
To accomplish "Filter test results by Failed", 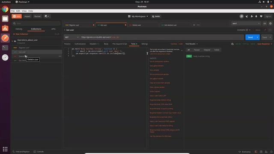I will 217,50.
